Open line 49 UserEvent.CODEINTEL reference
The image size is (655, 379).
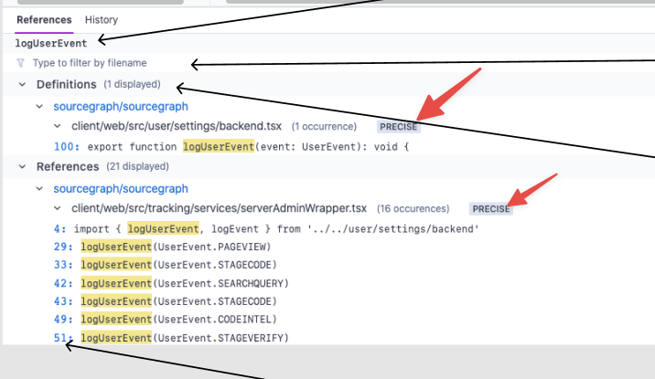pyautogui.click(x=166, y=320)
